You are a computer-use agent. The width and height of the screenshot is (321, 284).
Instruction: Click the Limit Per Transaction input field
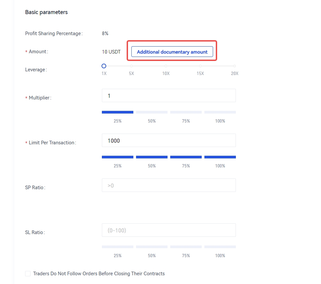(169, 141)
